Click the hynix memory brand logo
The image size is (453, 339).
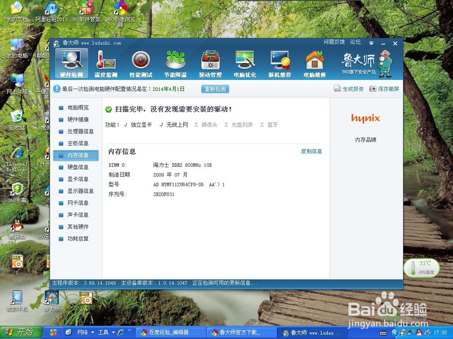(366, 118)
